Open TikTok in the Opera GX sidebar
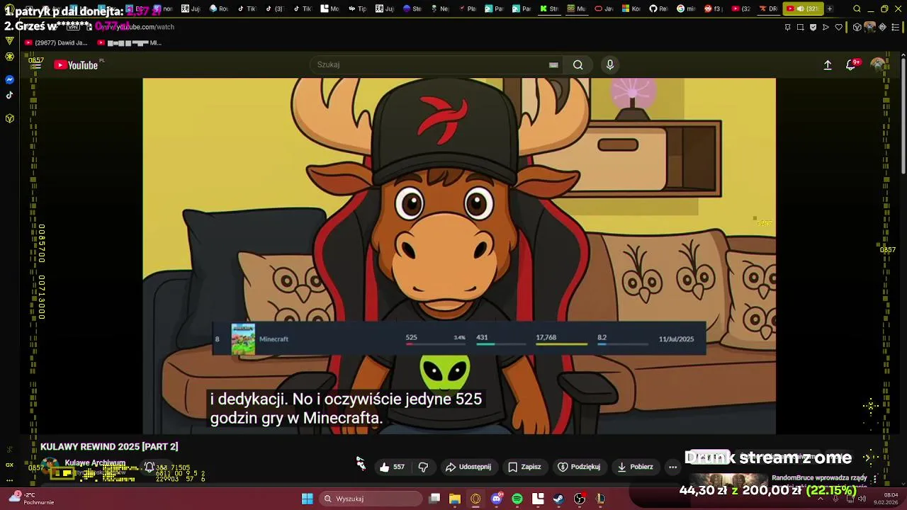Image resolution: width=907 pixels, height=510 pixels. [10, 95]
